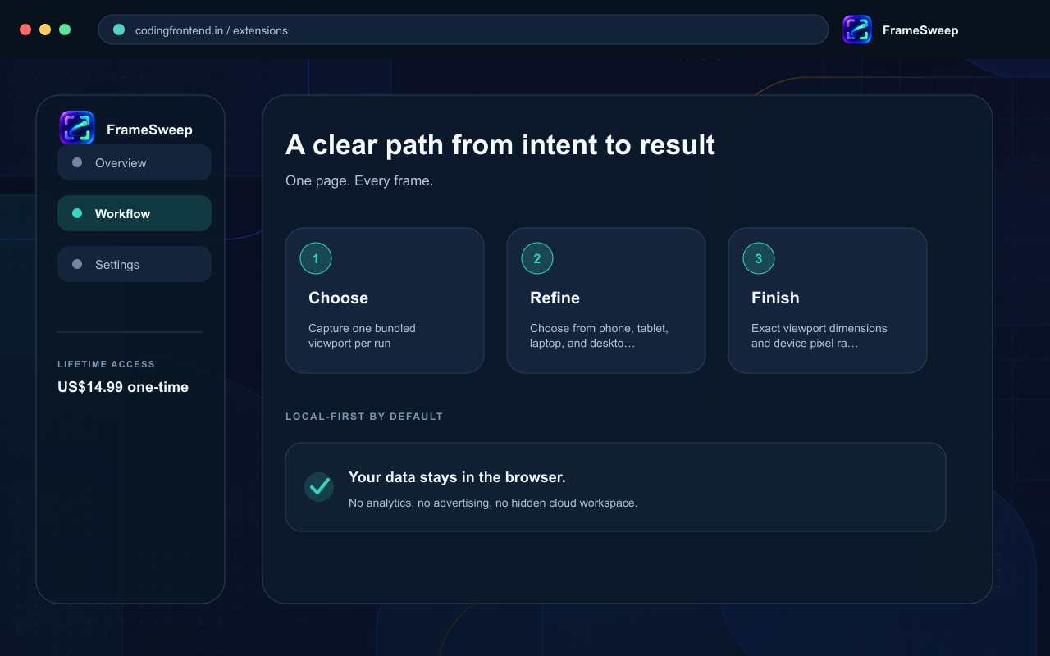Click the step 2 number badge
Screen dimensions: 1050x656
537,258
